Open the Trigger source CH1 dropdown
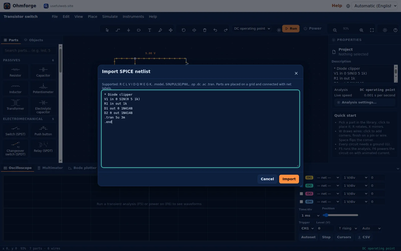The image size is (401, 251). coord(307,228)
